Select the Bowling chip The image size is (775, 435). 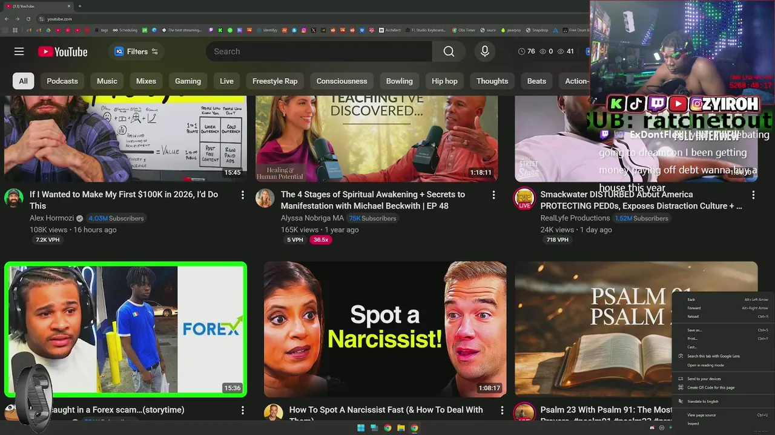[399, 81]
